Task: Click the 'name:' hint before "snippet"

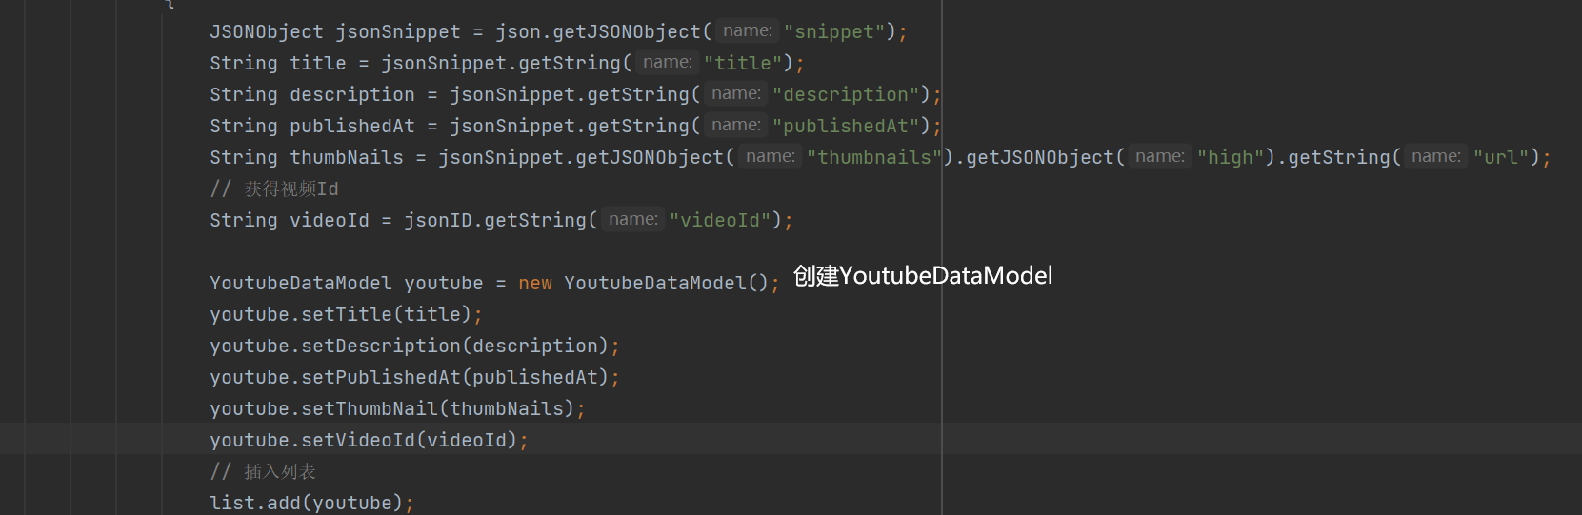Action: click(748, 30)
